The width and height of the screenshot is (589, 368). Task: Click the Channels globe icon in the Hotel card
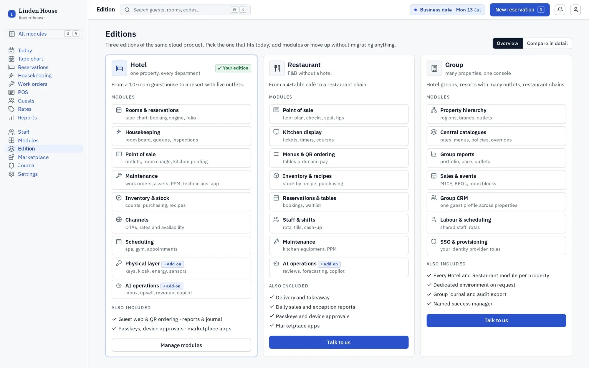(119, 219)
